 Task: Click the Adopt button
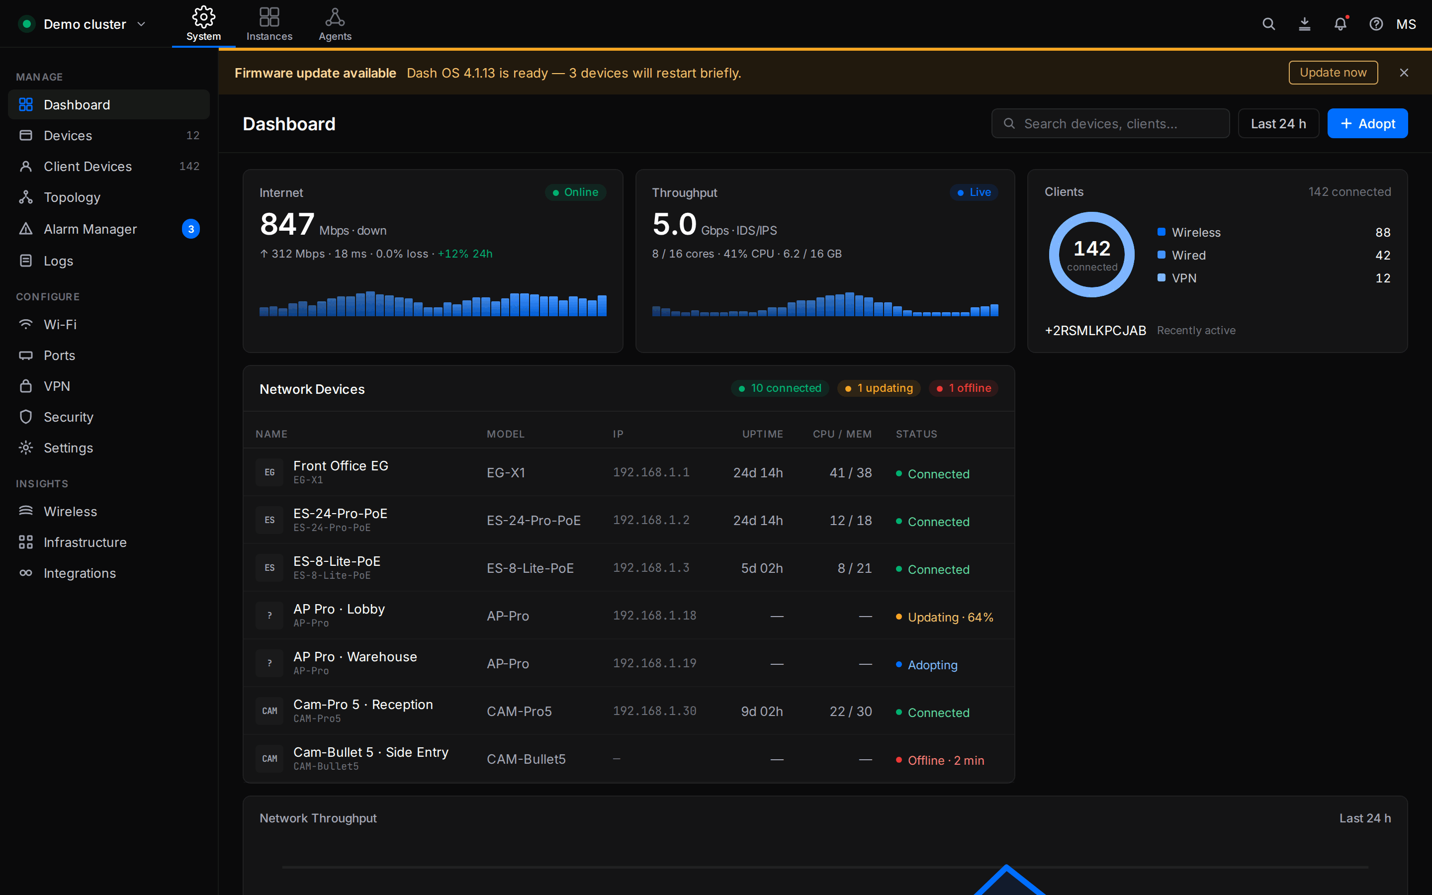point(1367,123)
